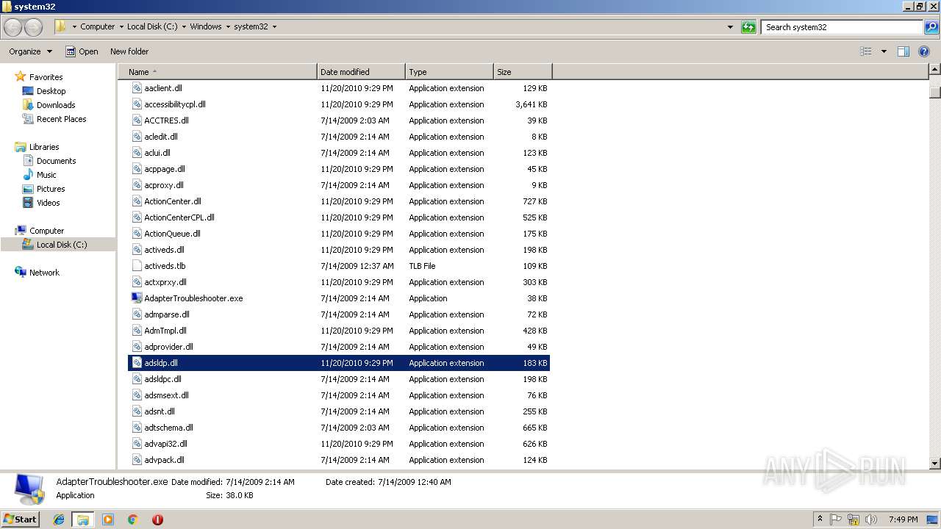Sort files by the Size column
The image size is (941, 529).
[523, 72]
